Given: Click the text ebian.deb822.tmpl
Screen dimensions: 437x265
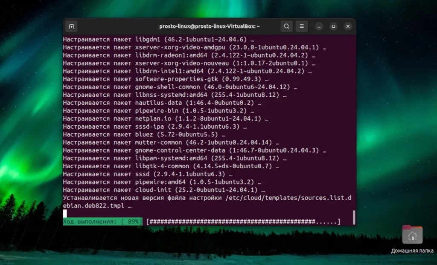Looking at the screenshot, I should (93, 206).
